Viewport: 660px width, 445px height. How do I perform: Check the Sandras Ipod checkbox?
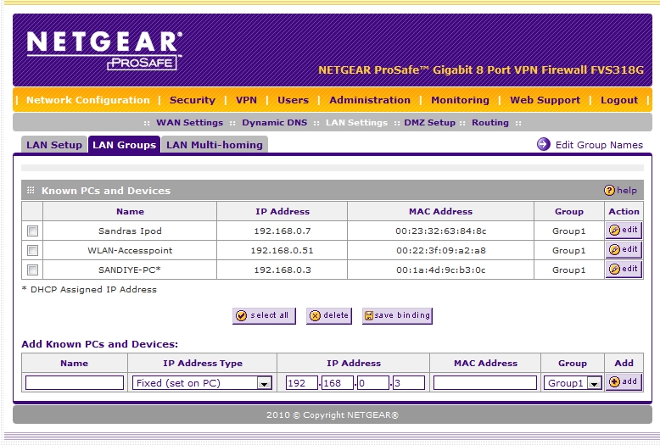(32, 231)
